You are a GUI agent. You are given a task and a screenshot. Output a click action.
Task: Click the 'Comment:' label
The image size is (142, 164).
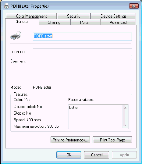tap(18, 61)
